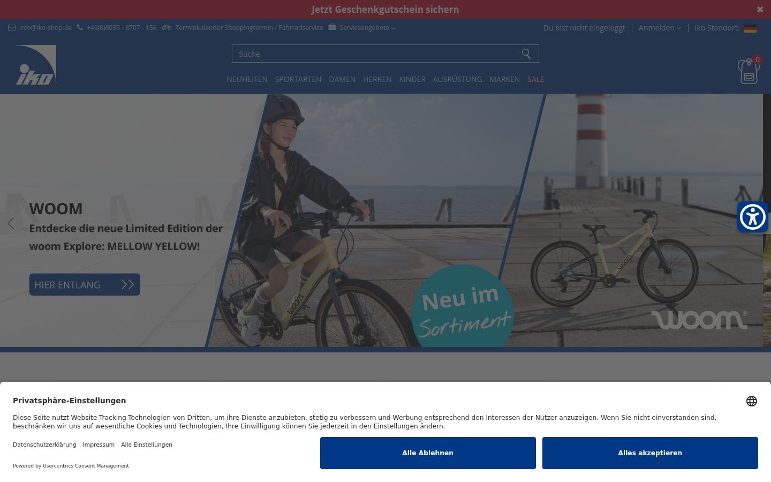Viewport: 771px width, 482px height.
Task: Click the woom brand logo on banner
Action: pos(699,319)
